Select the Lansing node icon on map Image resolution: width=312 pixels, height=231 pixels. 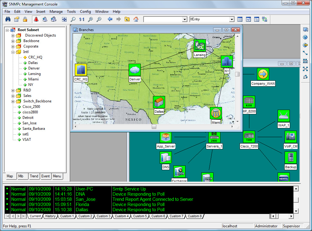click(x=199, y=45)
